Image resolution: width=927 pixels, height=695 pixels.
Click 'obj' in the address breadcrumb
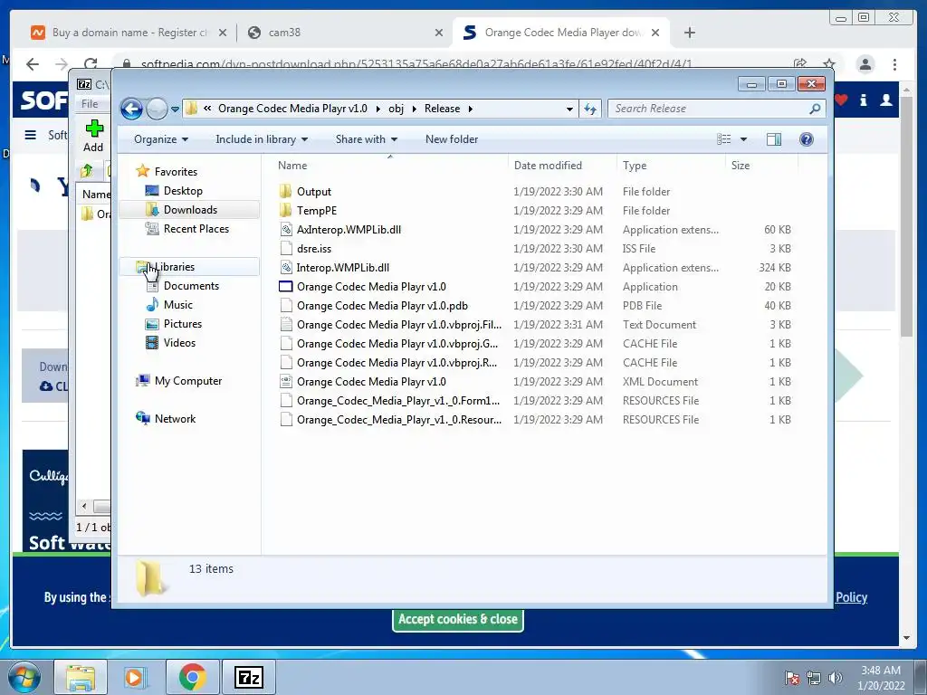pos(397,109)
